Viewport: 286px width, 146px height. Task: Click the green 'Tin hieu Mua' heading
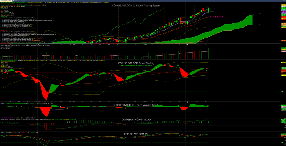tap(4, 16)
